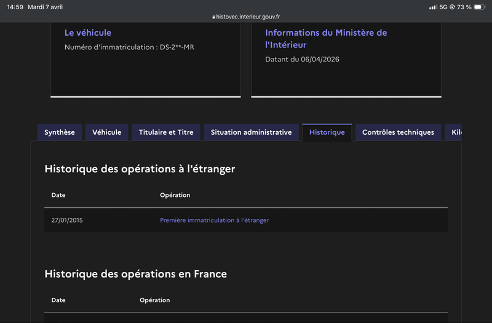Click the 27/01/2015 date row
The image size is (492, 323).
click(x=246, y=220)
